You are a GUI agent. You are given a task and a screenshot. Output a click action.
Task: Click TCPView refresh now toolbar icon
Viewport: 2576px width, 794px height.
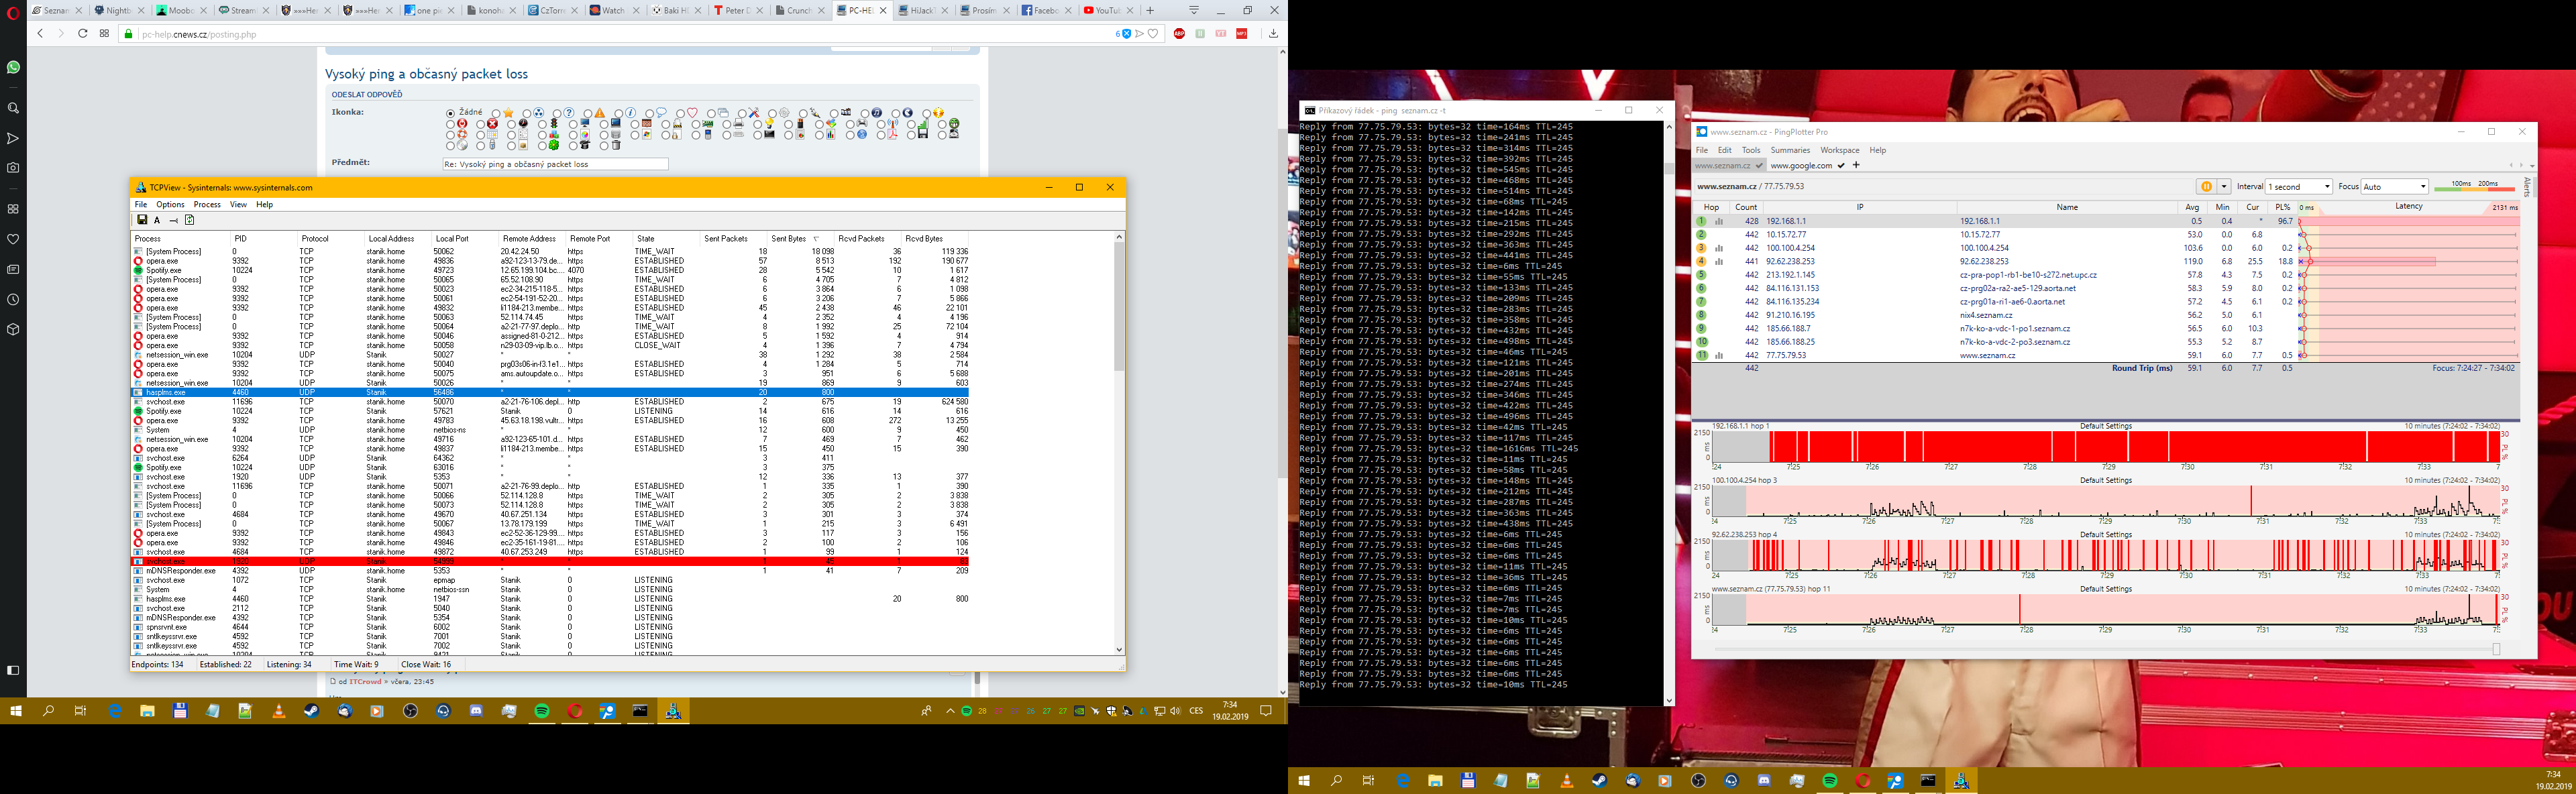click(190, 220)
